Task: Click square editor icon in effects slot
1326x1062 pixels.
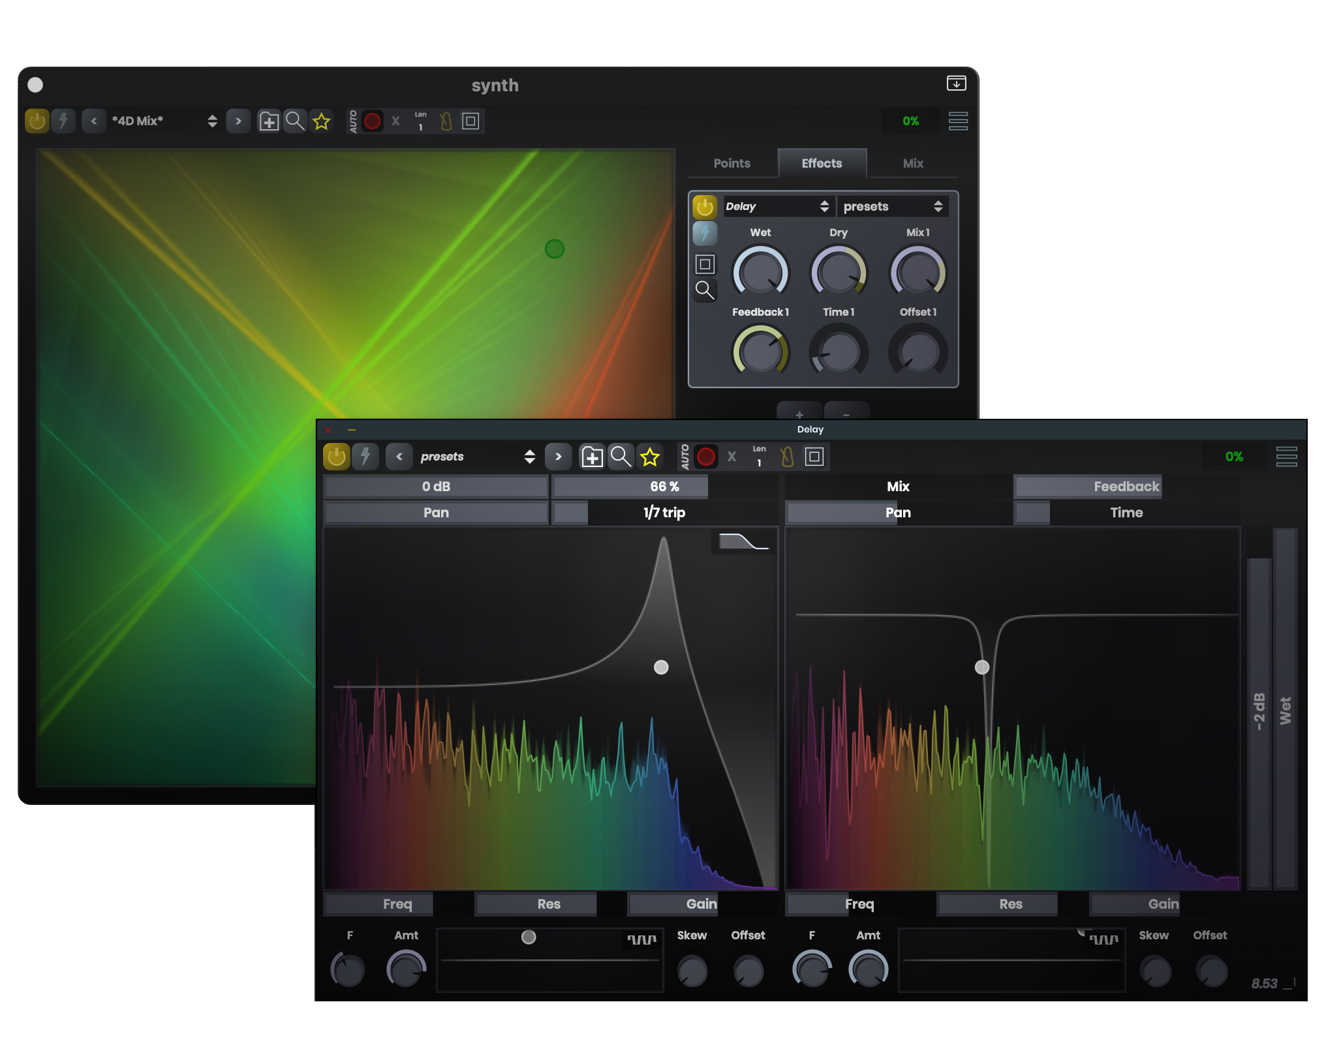Action: [705, 264]
